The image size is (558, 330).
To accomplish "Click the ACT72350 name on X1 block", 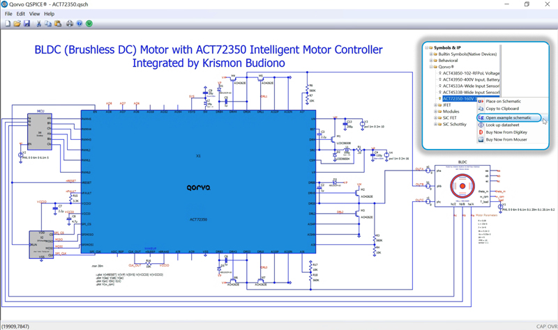I will (x=198, y=219).
